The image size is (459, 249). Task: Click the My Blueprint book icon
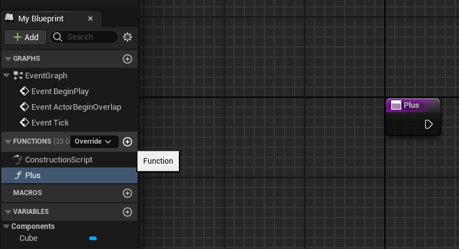tap(9, 18)
